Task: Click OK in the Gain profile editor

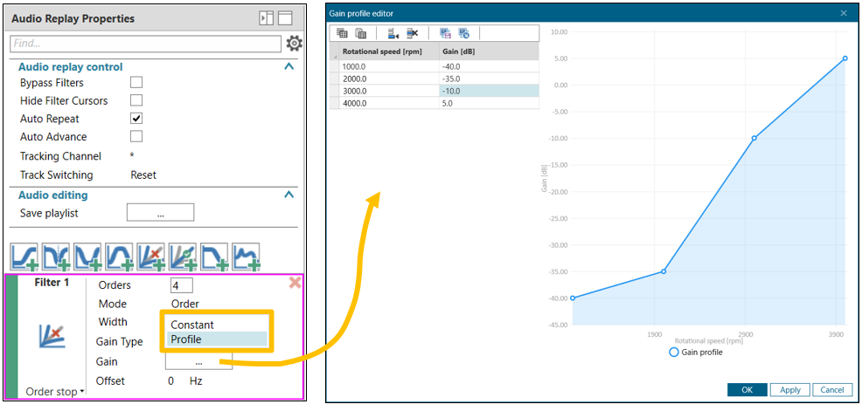Action: click(x=747, y=390)
